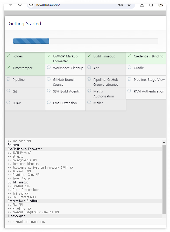Open the browser profile avatar
Image resolution: width=170 pixels, height=232 pixels.
pyautogui.click(x=161, y=5)
